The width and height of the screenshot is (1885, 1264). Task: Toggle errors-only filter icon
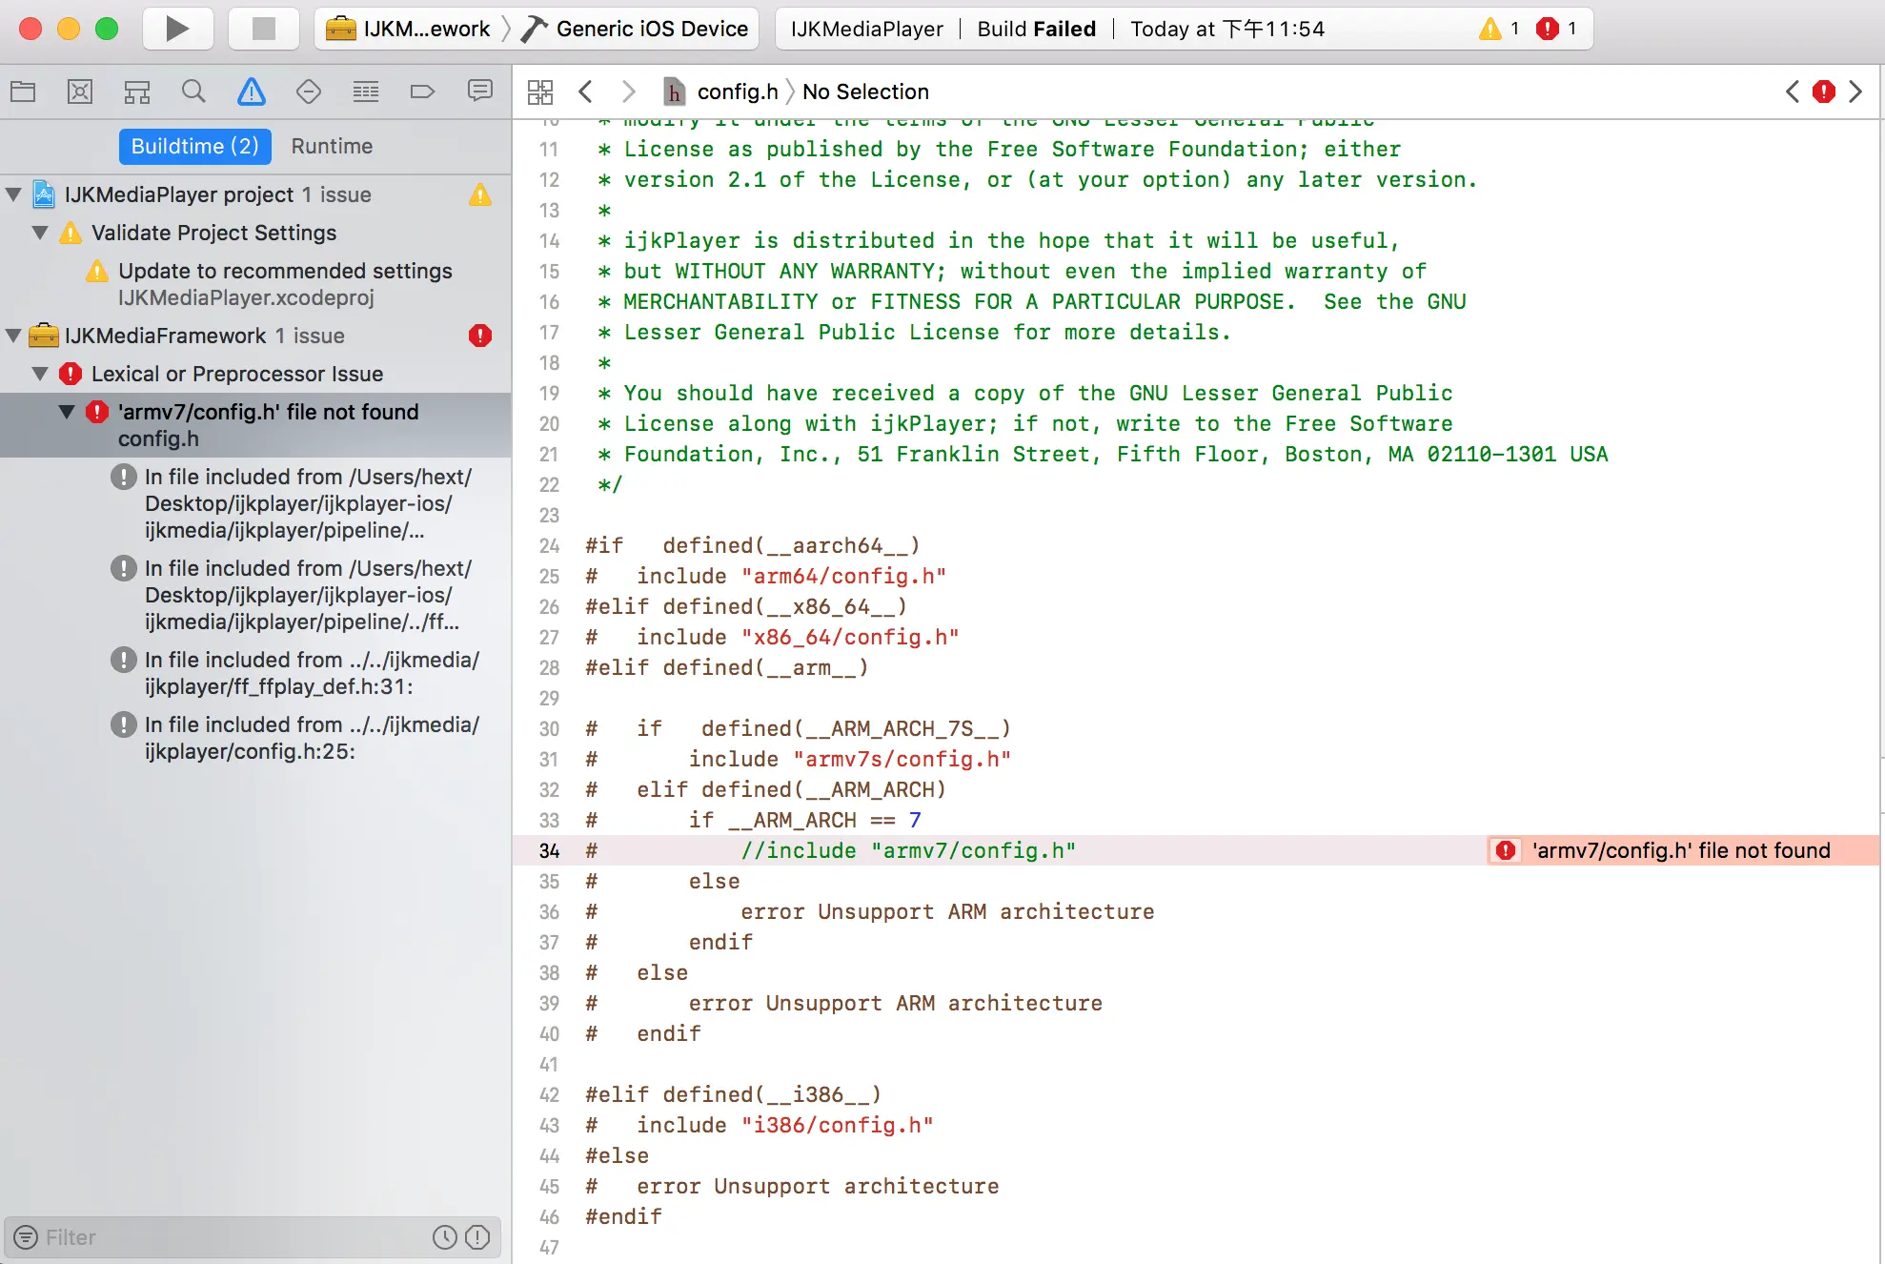point(477,1237)
